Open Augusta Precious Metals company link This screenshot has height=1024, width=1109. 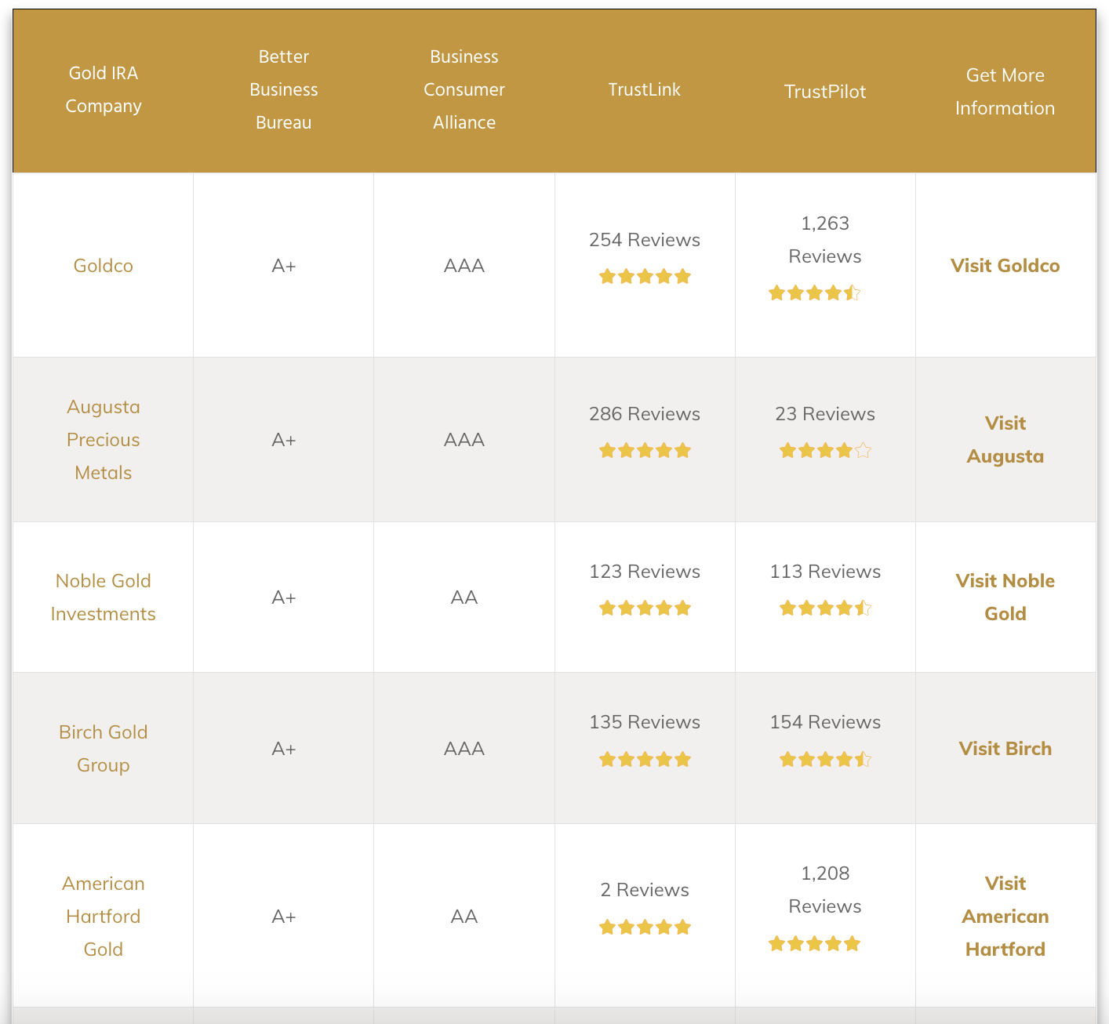point(104,440)
